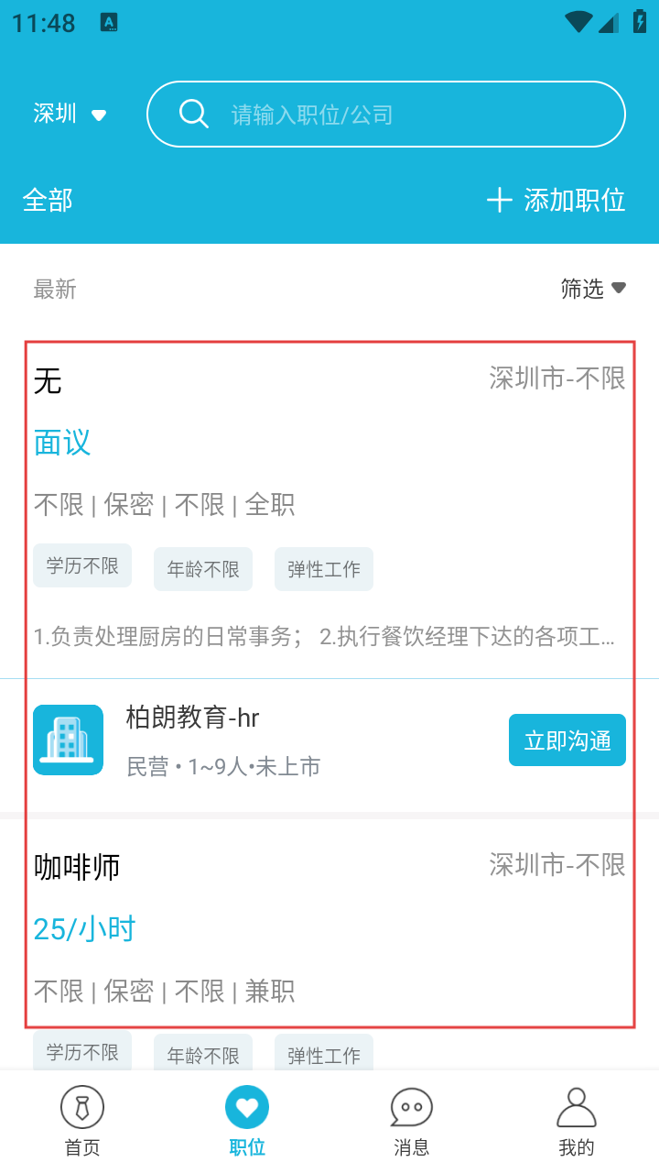Tap the battery icon in status bar

point(640,22)
